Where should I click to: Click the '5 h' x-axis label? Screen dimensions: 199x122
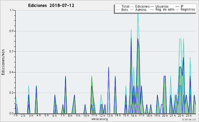[x=46, y=115]
